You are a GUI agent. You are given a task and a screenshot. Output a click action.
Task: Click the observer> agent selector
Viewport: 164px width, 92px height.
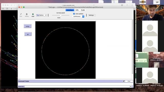point(21,86)
